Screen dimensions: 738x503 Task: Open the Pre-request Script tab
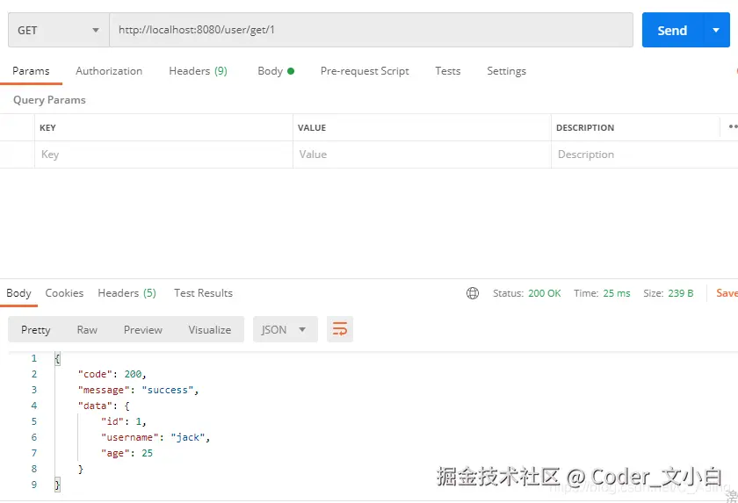click(365, 71)
